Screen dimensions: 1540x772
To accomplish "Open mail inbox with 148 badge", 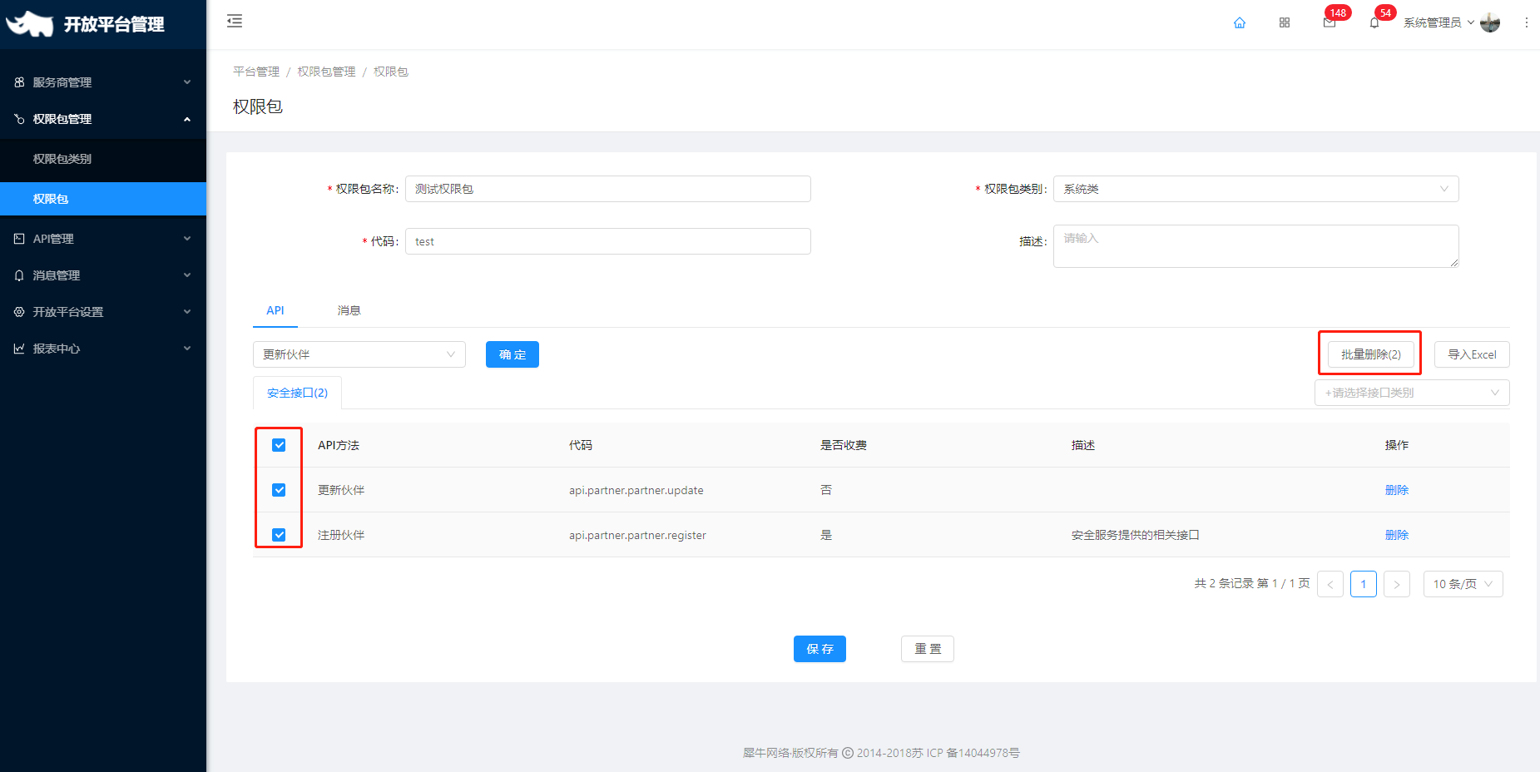I will pyautogui.click(x=1330, y=22).
